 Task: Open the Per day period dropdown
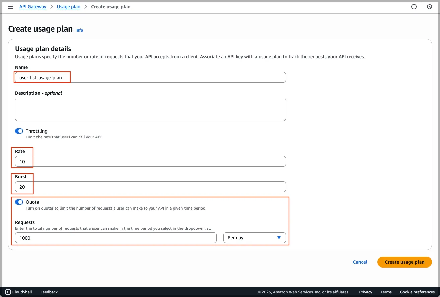pos(254,238)
